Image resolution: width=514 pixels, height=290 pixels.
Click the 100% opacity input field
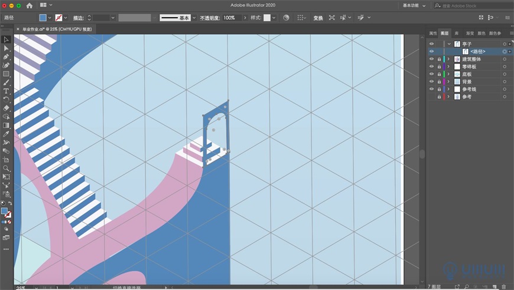(232, 18)
